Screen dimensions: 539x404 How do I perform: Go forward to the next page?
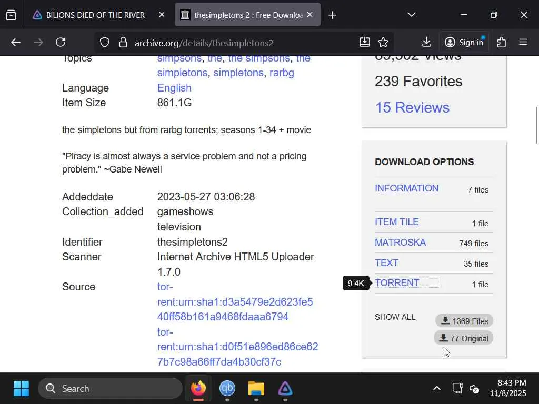pyautogui.click(x=38, y=42)
